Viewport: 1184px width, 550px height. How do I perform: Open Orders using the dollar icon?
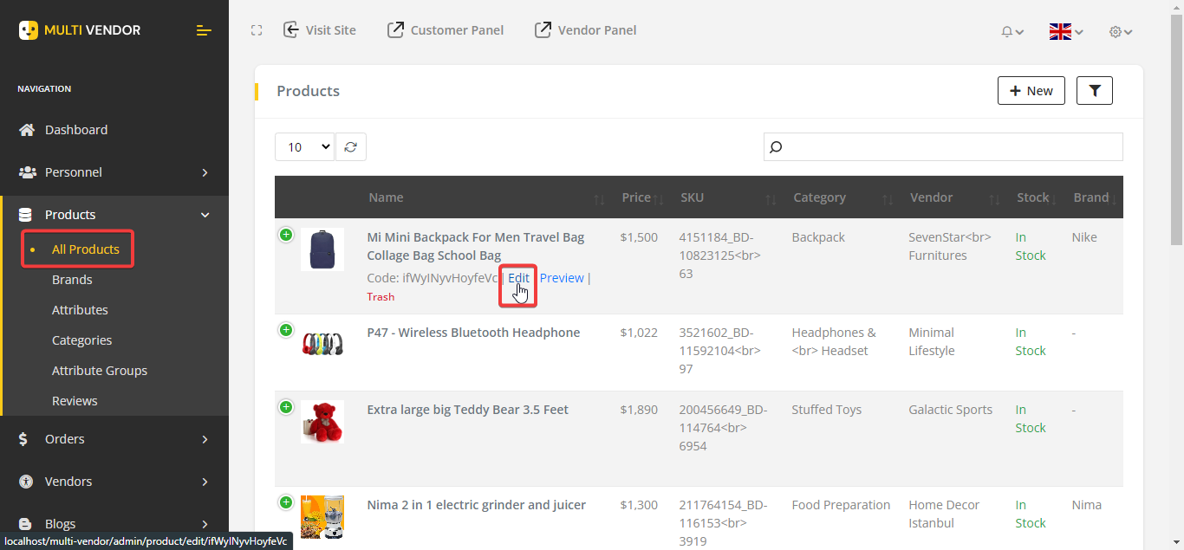pos(25,439)
